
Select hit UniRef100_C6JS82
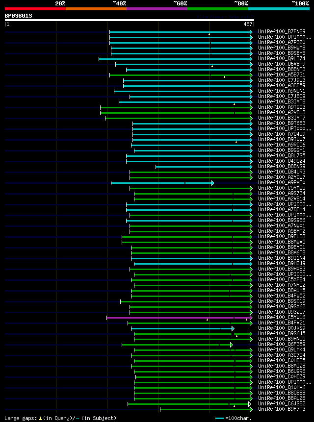pos(282,404)
